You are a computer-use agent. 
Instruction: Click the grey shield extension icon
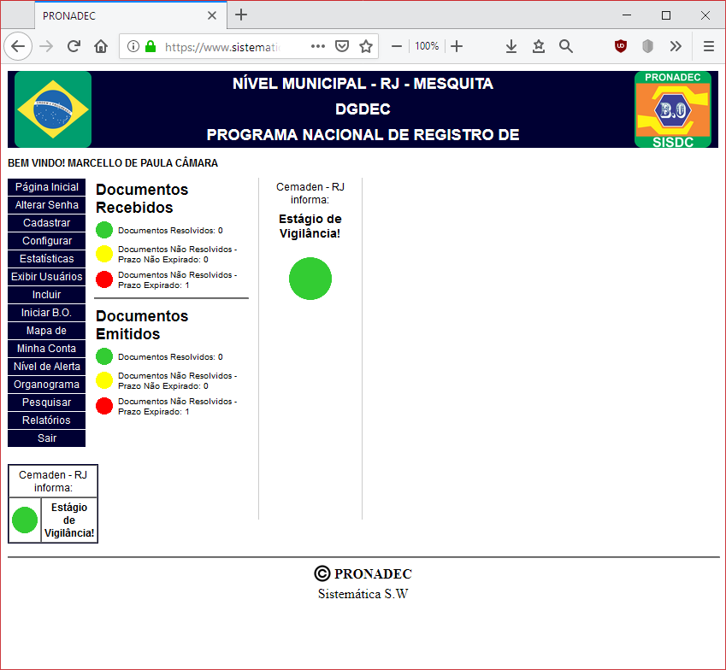(647, 46)
